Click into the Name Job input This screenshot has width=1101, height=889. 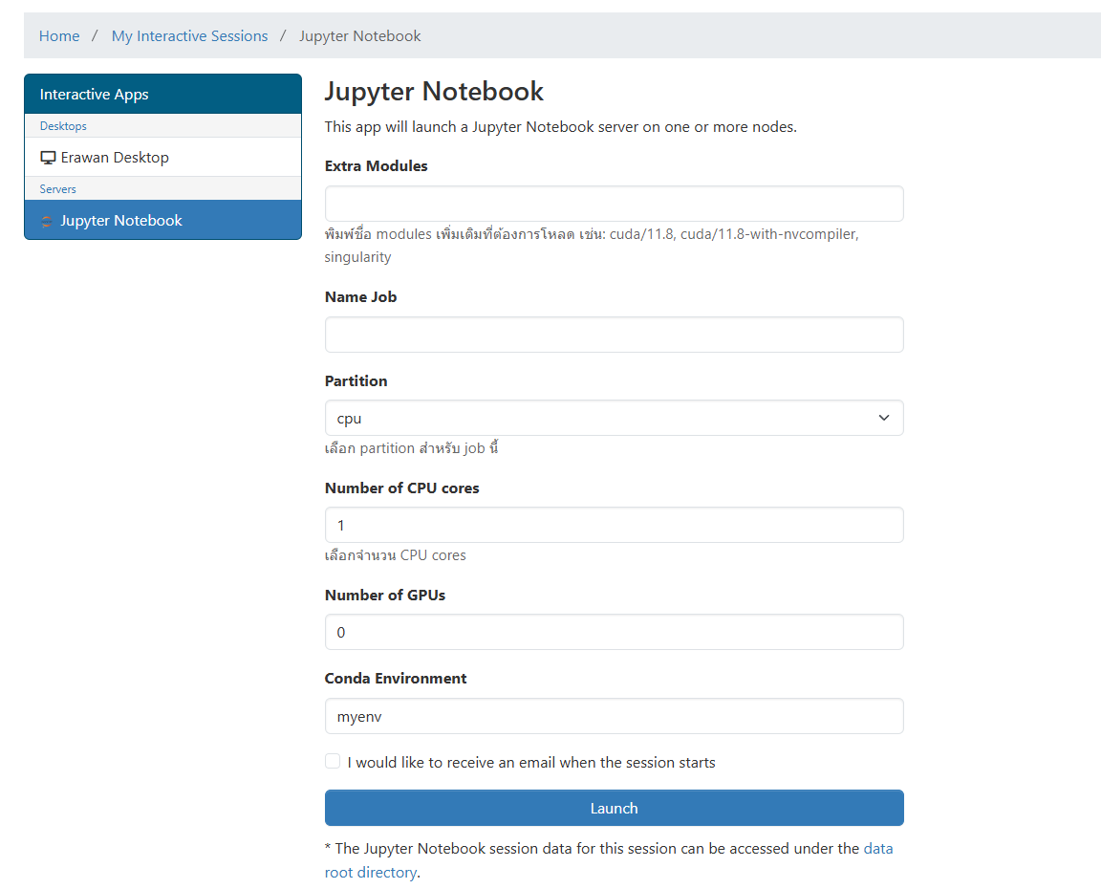click(x=614, y=335)
